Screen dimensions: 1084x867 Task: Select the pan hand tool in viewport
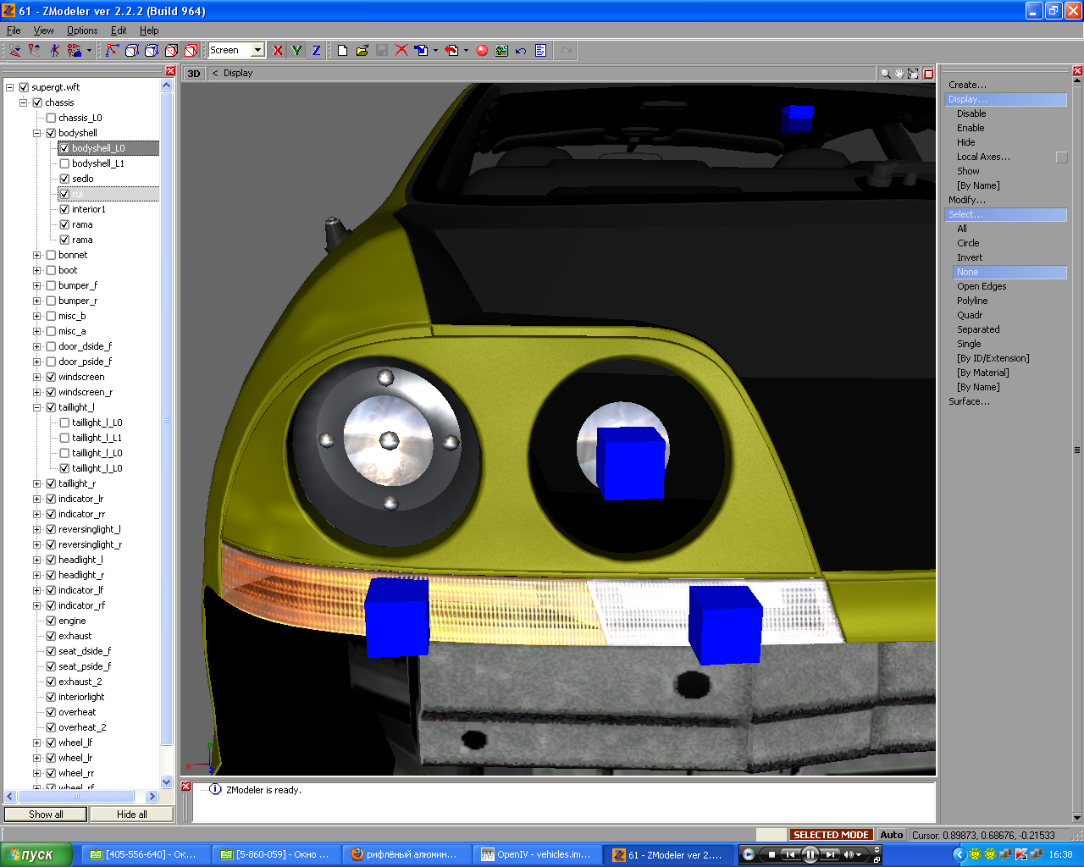pyautogui.click(x=899, y=74)
